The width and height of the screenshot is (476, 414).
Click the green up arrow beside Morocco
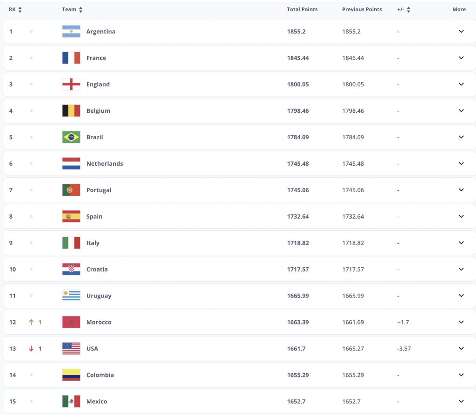[31, 322]
